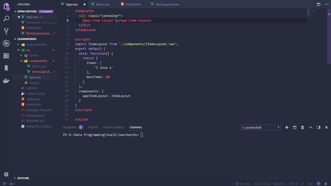Image resolution: width=331 pixels, height=186 pixels.
Task: Split the editor to the right
Action: 319,4
